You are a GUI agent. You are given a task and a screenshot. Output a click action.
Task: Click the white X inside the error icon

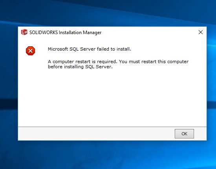[31, 51]
